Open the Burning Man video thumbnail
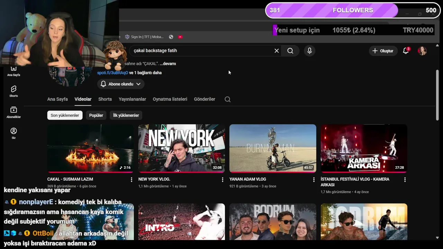Viewport: 443px width, 249px height. pyautogui.click(x=273, y=148)
